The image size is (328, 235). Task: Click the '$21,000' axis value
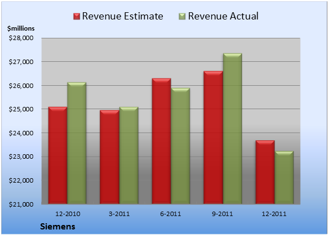point(21,204)
